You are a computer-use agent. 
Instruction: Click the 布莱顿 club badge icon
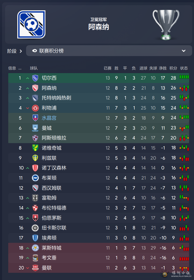tap(35, 178)
